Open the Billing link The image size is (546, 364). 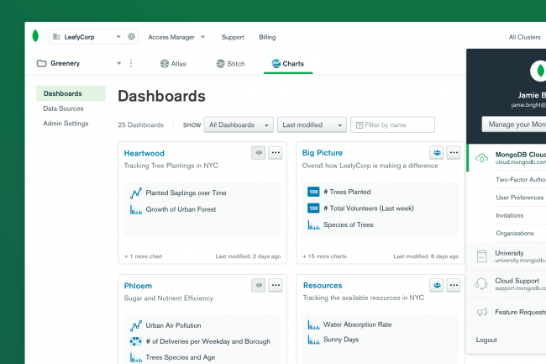click(267, 37)
